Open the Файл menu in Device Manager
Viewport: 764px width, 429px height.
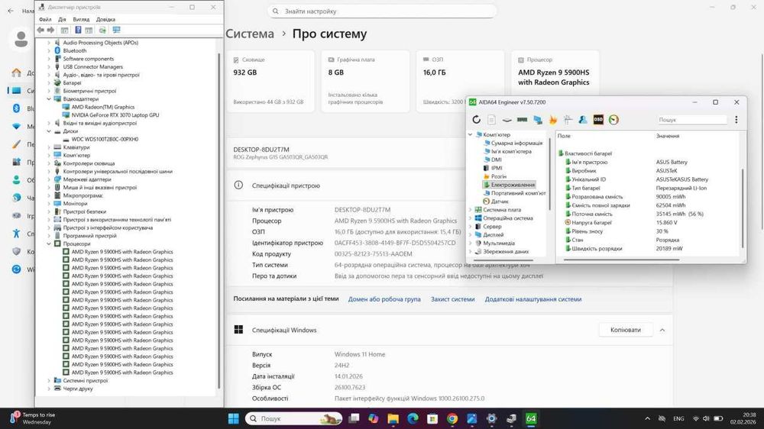click(x=45, y=20)
